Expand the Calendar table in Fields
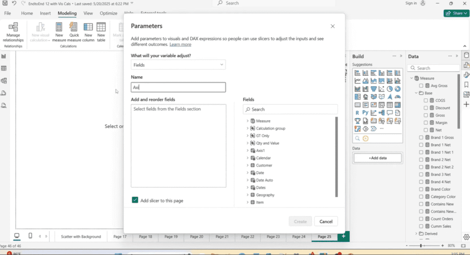 click(247, 158)
